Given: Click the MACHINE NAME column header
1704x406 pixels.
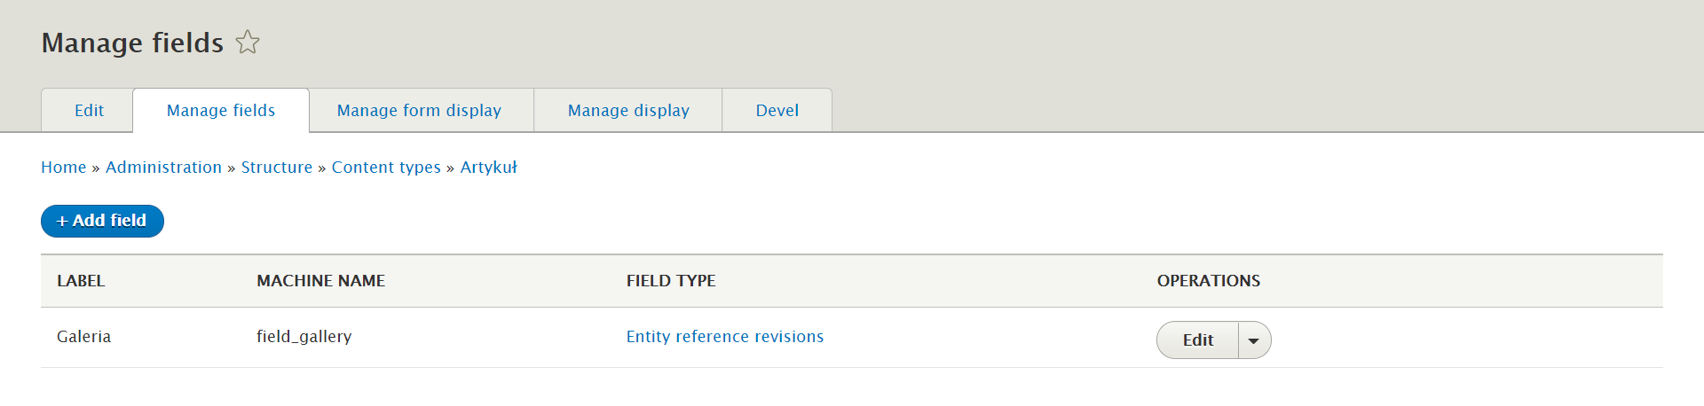Looking at the screenshot, I should (x=320, y=281).
